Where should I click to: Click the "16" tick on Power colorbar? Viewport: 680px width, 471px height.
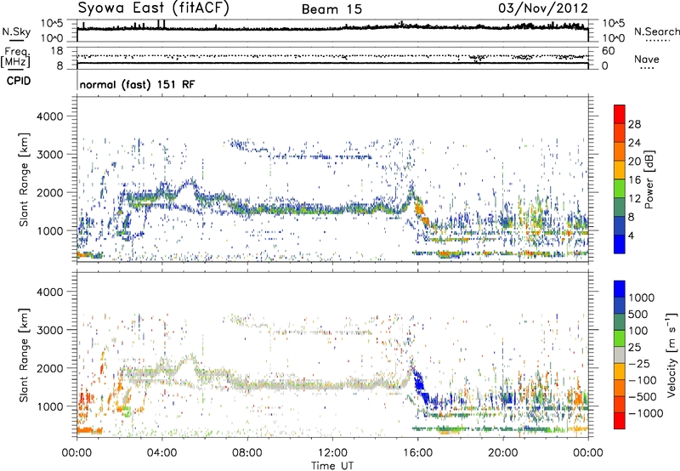click(634, 180)
